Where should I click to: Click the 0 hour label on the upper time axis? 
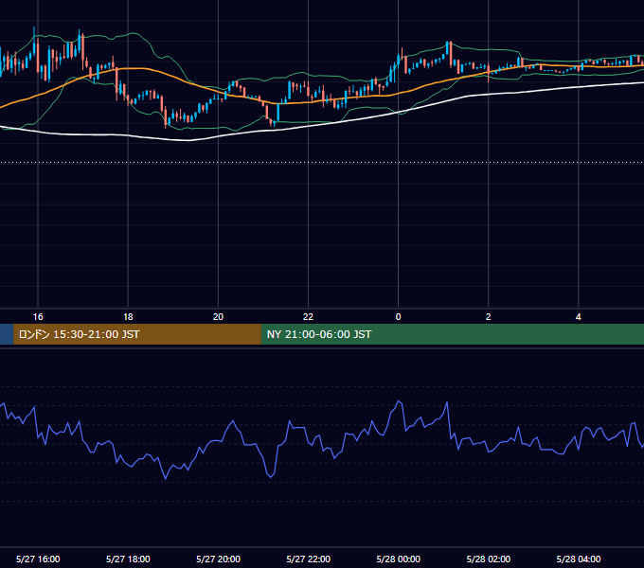pos(398,317)
